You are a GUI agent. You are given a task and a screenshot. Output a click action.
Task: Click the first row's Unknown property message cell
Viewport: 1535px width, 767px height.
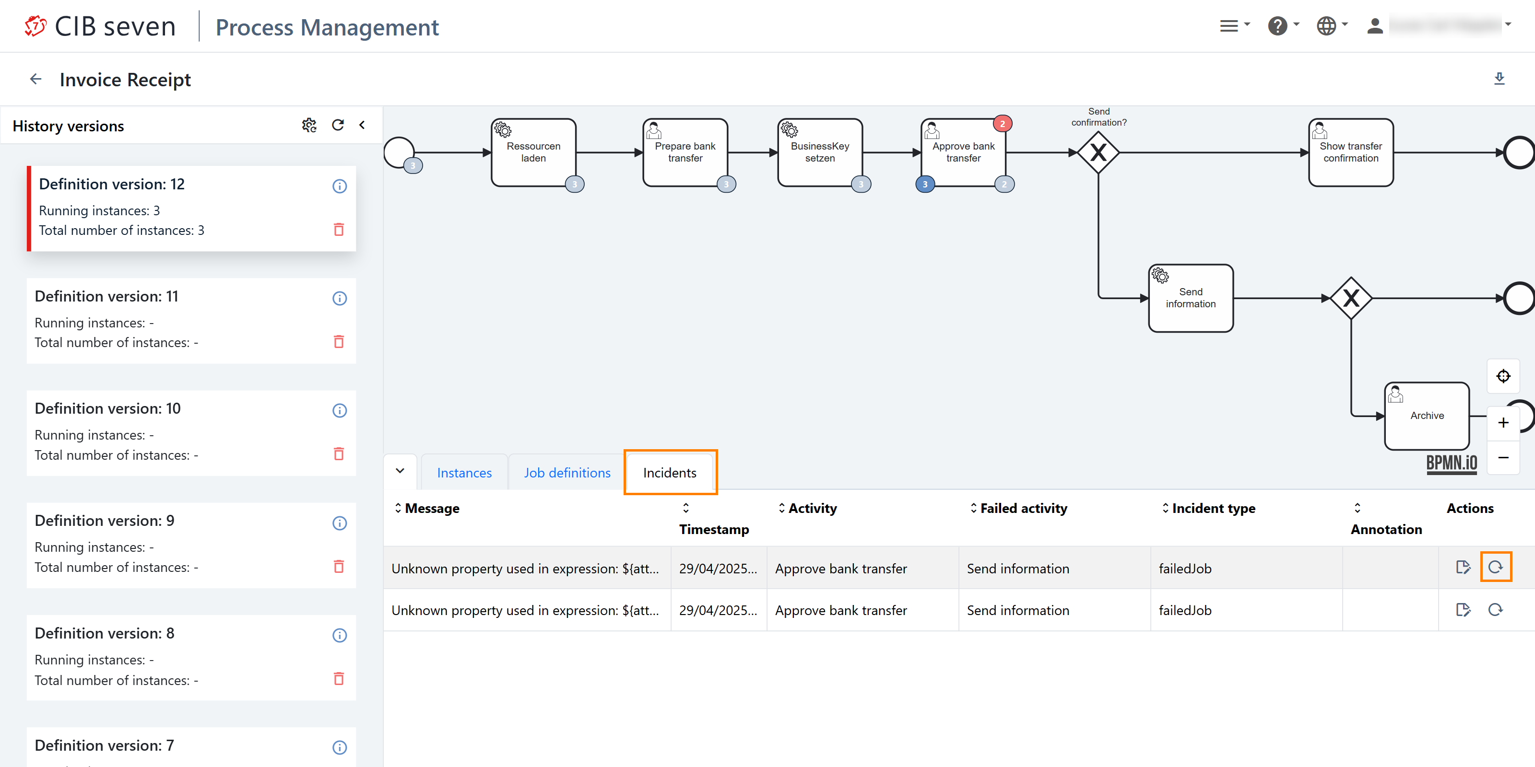pos(527,568)
